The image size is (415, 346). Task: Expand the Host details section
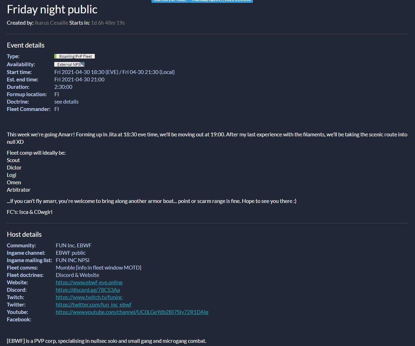click(24, 234)
